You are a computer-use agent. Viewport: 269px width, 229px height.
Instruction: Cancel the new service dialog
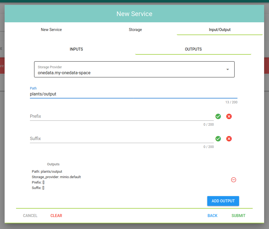click(x=30, y=216)
